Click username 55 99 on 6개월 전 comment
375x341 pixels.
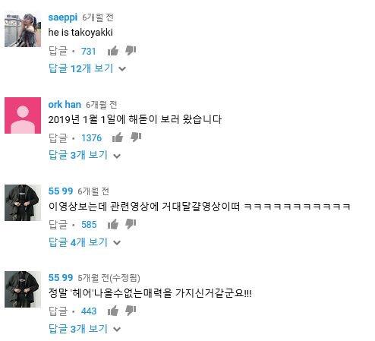(x=61, y=191)
